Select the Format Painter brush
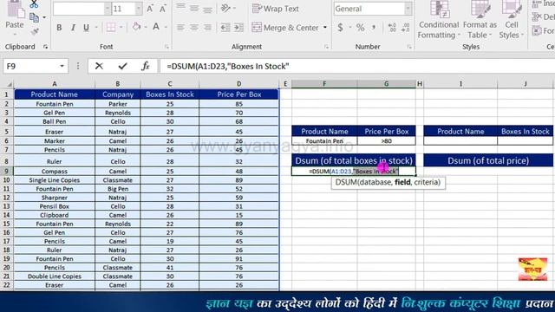The width and height of the screenshot is (555, 312). [35, 31]
